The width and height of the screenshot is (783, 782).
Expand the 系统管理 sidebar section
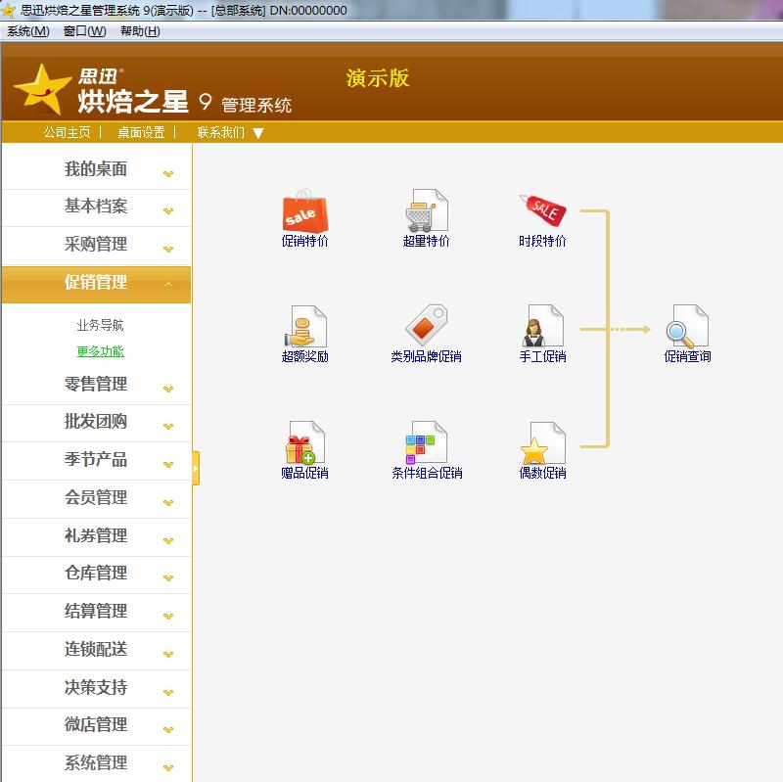[x=96, y=763]
